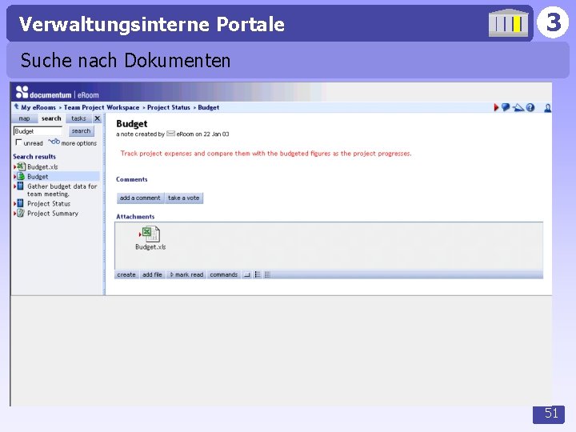Click the building icon in the slide title
This screenshot has height=432, width=576.
coord(508,22)
